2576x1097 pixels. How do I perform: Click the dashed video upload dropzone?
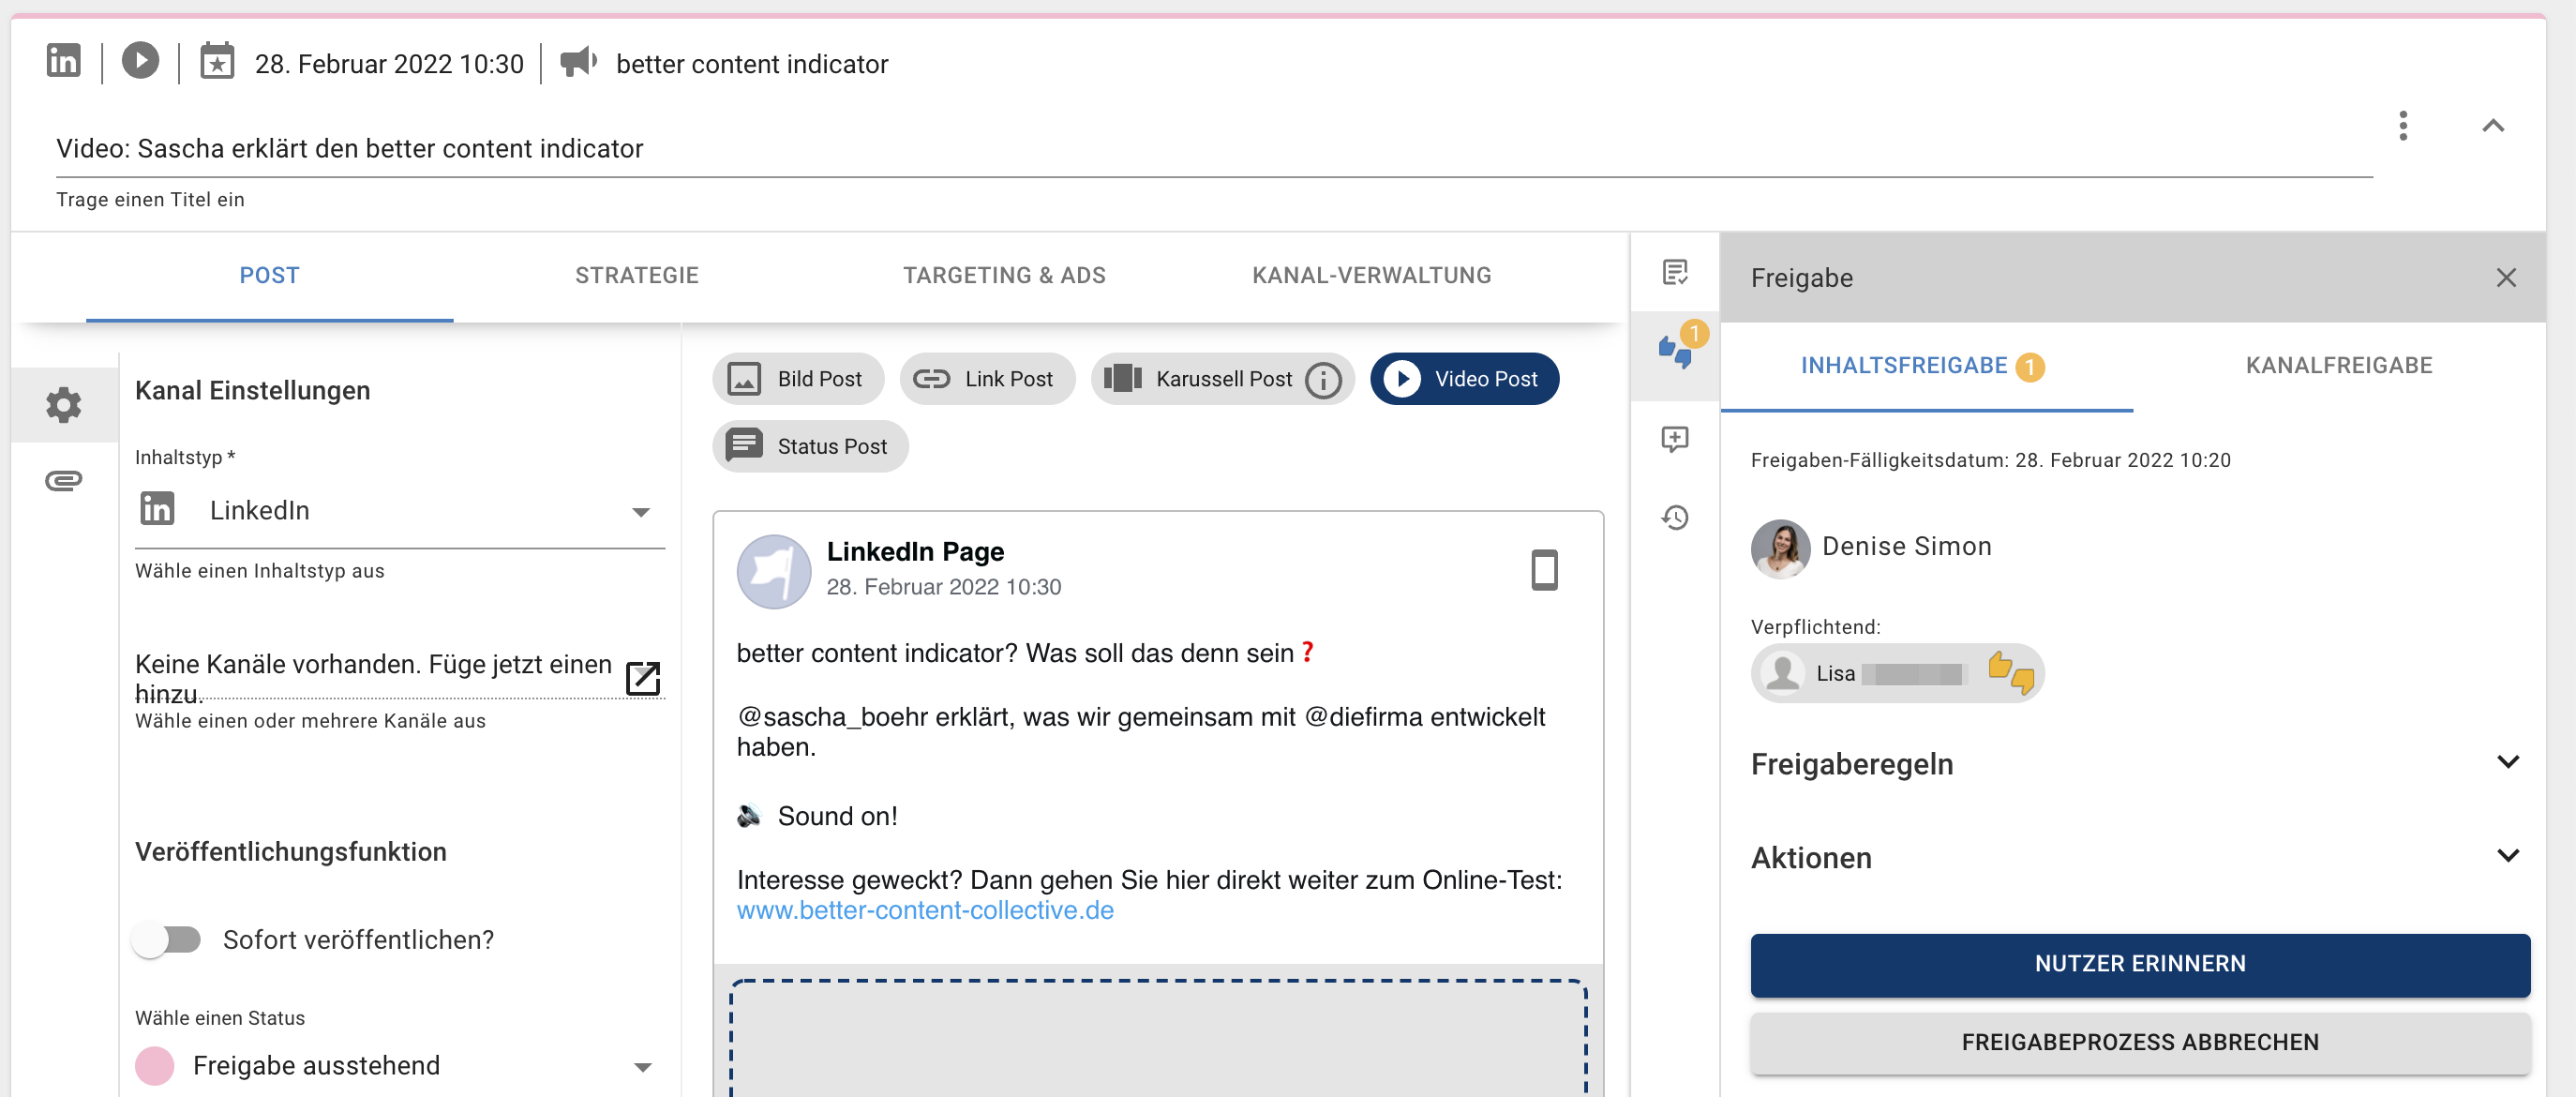coord(1158,1038)
